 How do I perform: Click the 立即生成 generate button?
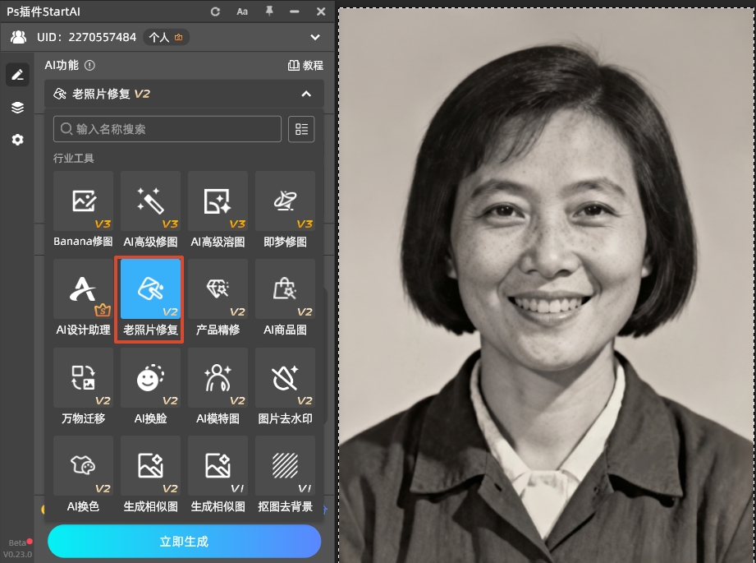[x=184, y=541]
